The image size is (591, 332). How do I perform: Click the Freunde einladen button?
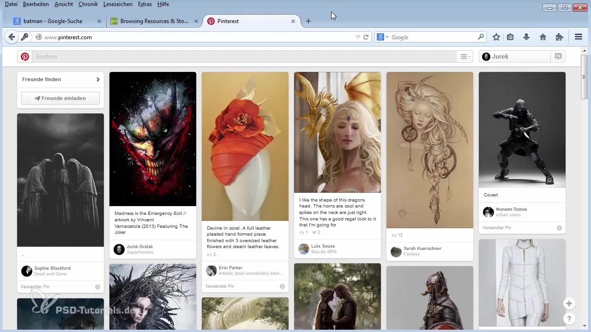pos(60,98)
